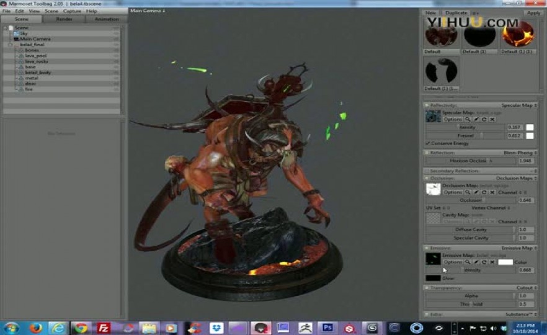The height and width of the screenshot is (335, 547).
Task: Open Firefox from the taskbar
Action: pos(35,328)
